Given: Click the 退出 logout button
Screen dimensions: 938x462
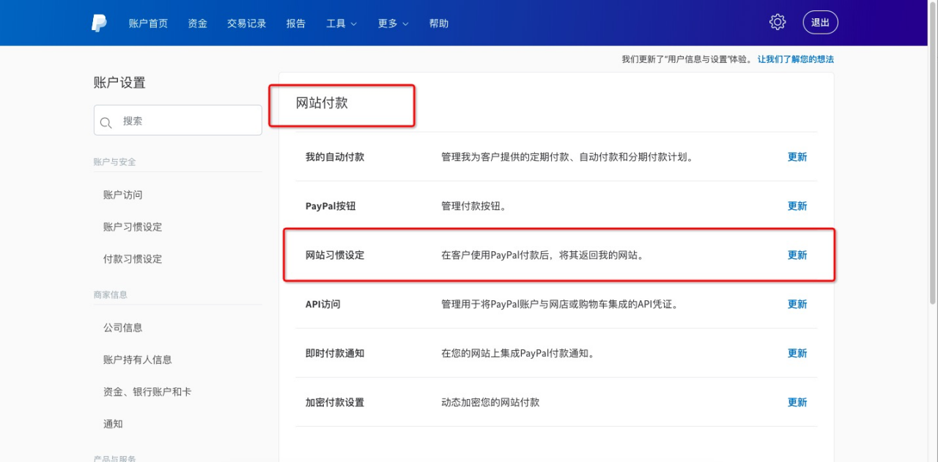Looking at the screenshot, I should click(821, 23).
